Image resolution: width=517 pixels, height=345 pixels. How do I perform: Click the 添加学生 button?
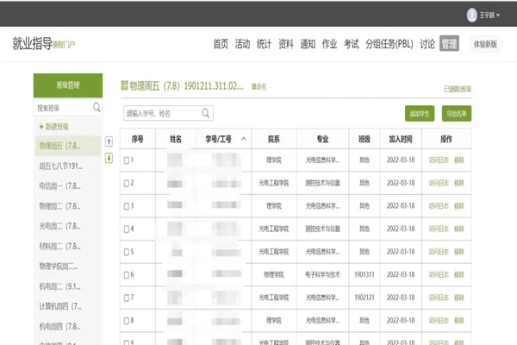pyautogui.click(x=420, y=113)
